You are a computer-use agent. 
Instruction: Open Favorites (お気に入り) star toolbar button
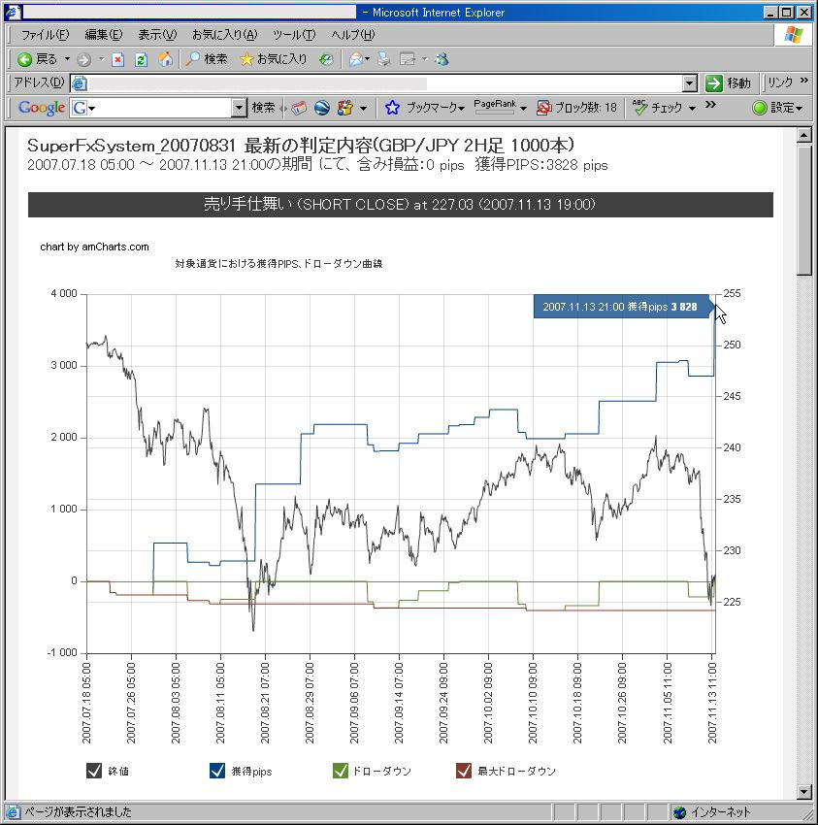click(273, 59)
